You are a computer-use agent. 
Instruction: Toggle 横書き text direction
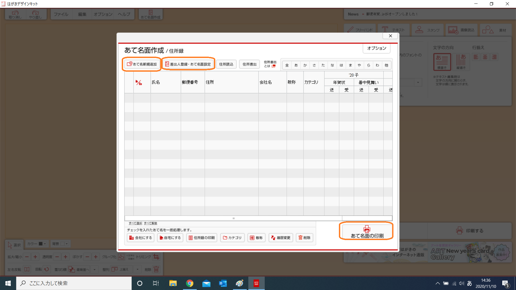click(442, 62)
